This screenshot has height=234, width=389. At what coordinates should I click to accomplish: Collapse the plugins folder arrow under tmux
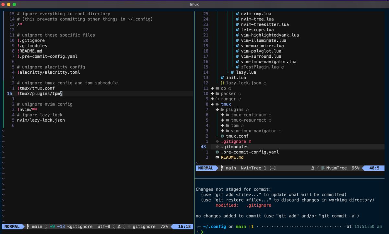pyautogui.click(x=217, y=110)
